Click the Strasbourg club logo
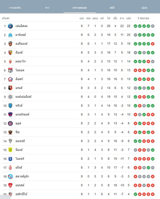 pos(10,176)
